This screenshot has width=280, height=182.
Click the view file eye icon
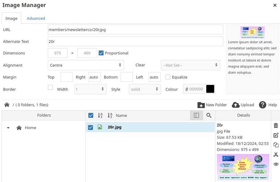click(x=276, y=164)
